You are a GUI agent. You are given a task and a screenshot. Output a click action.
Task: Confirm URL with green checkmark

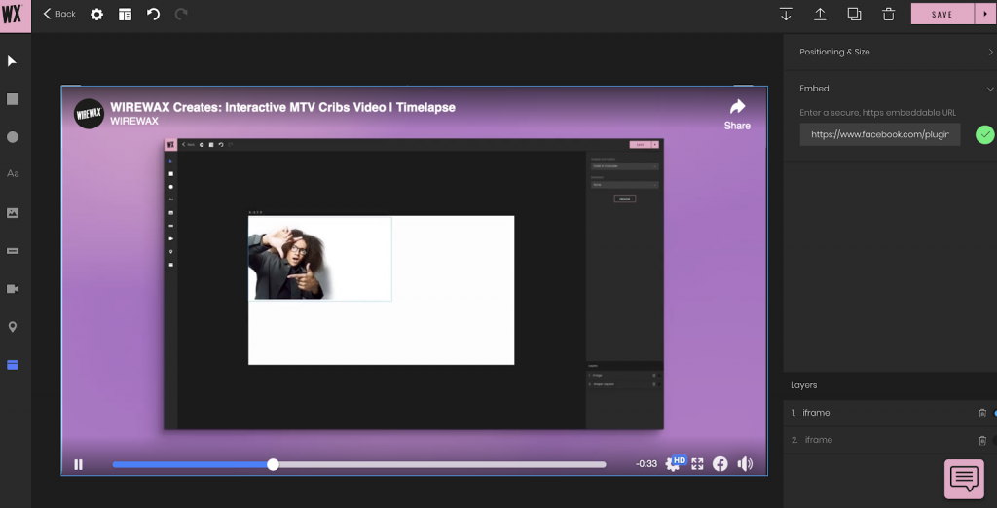tap(985, 135)
